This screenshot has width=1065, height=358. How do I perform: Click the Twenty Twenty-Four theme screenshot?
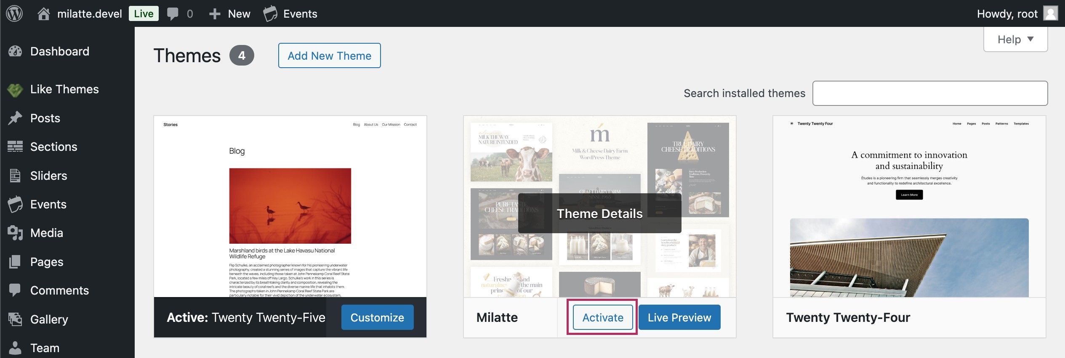tap(909, 206)
